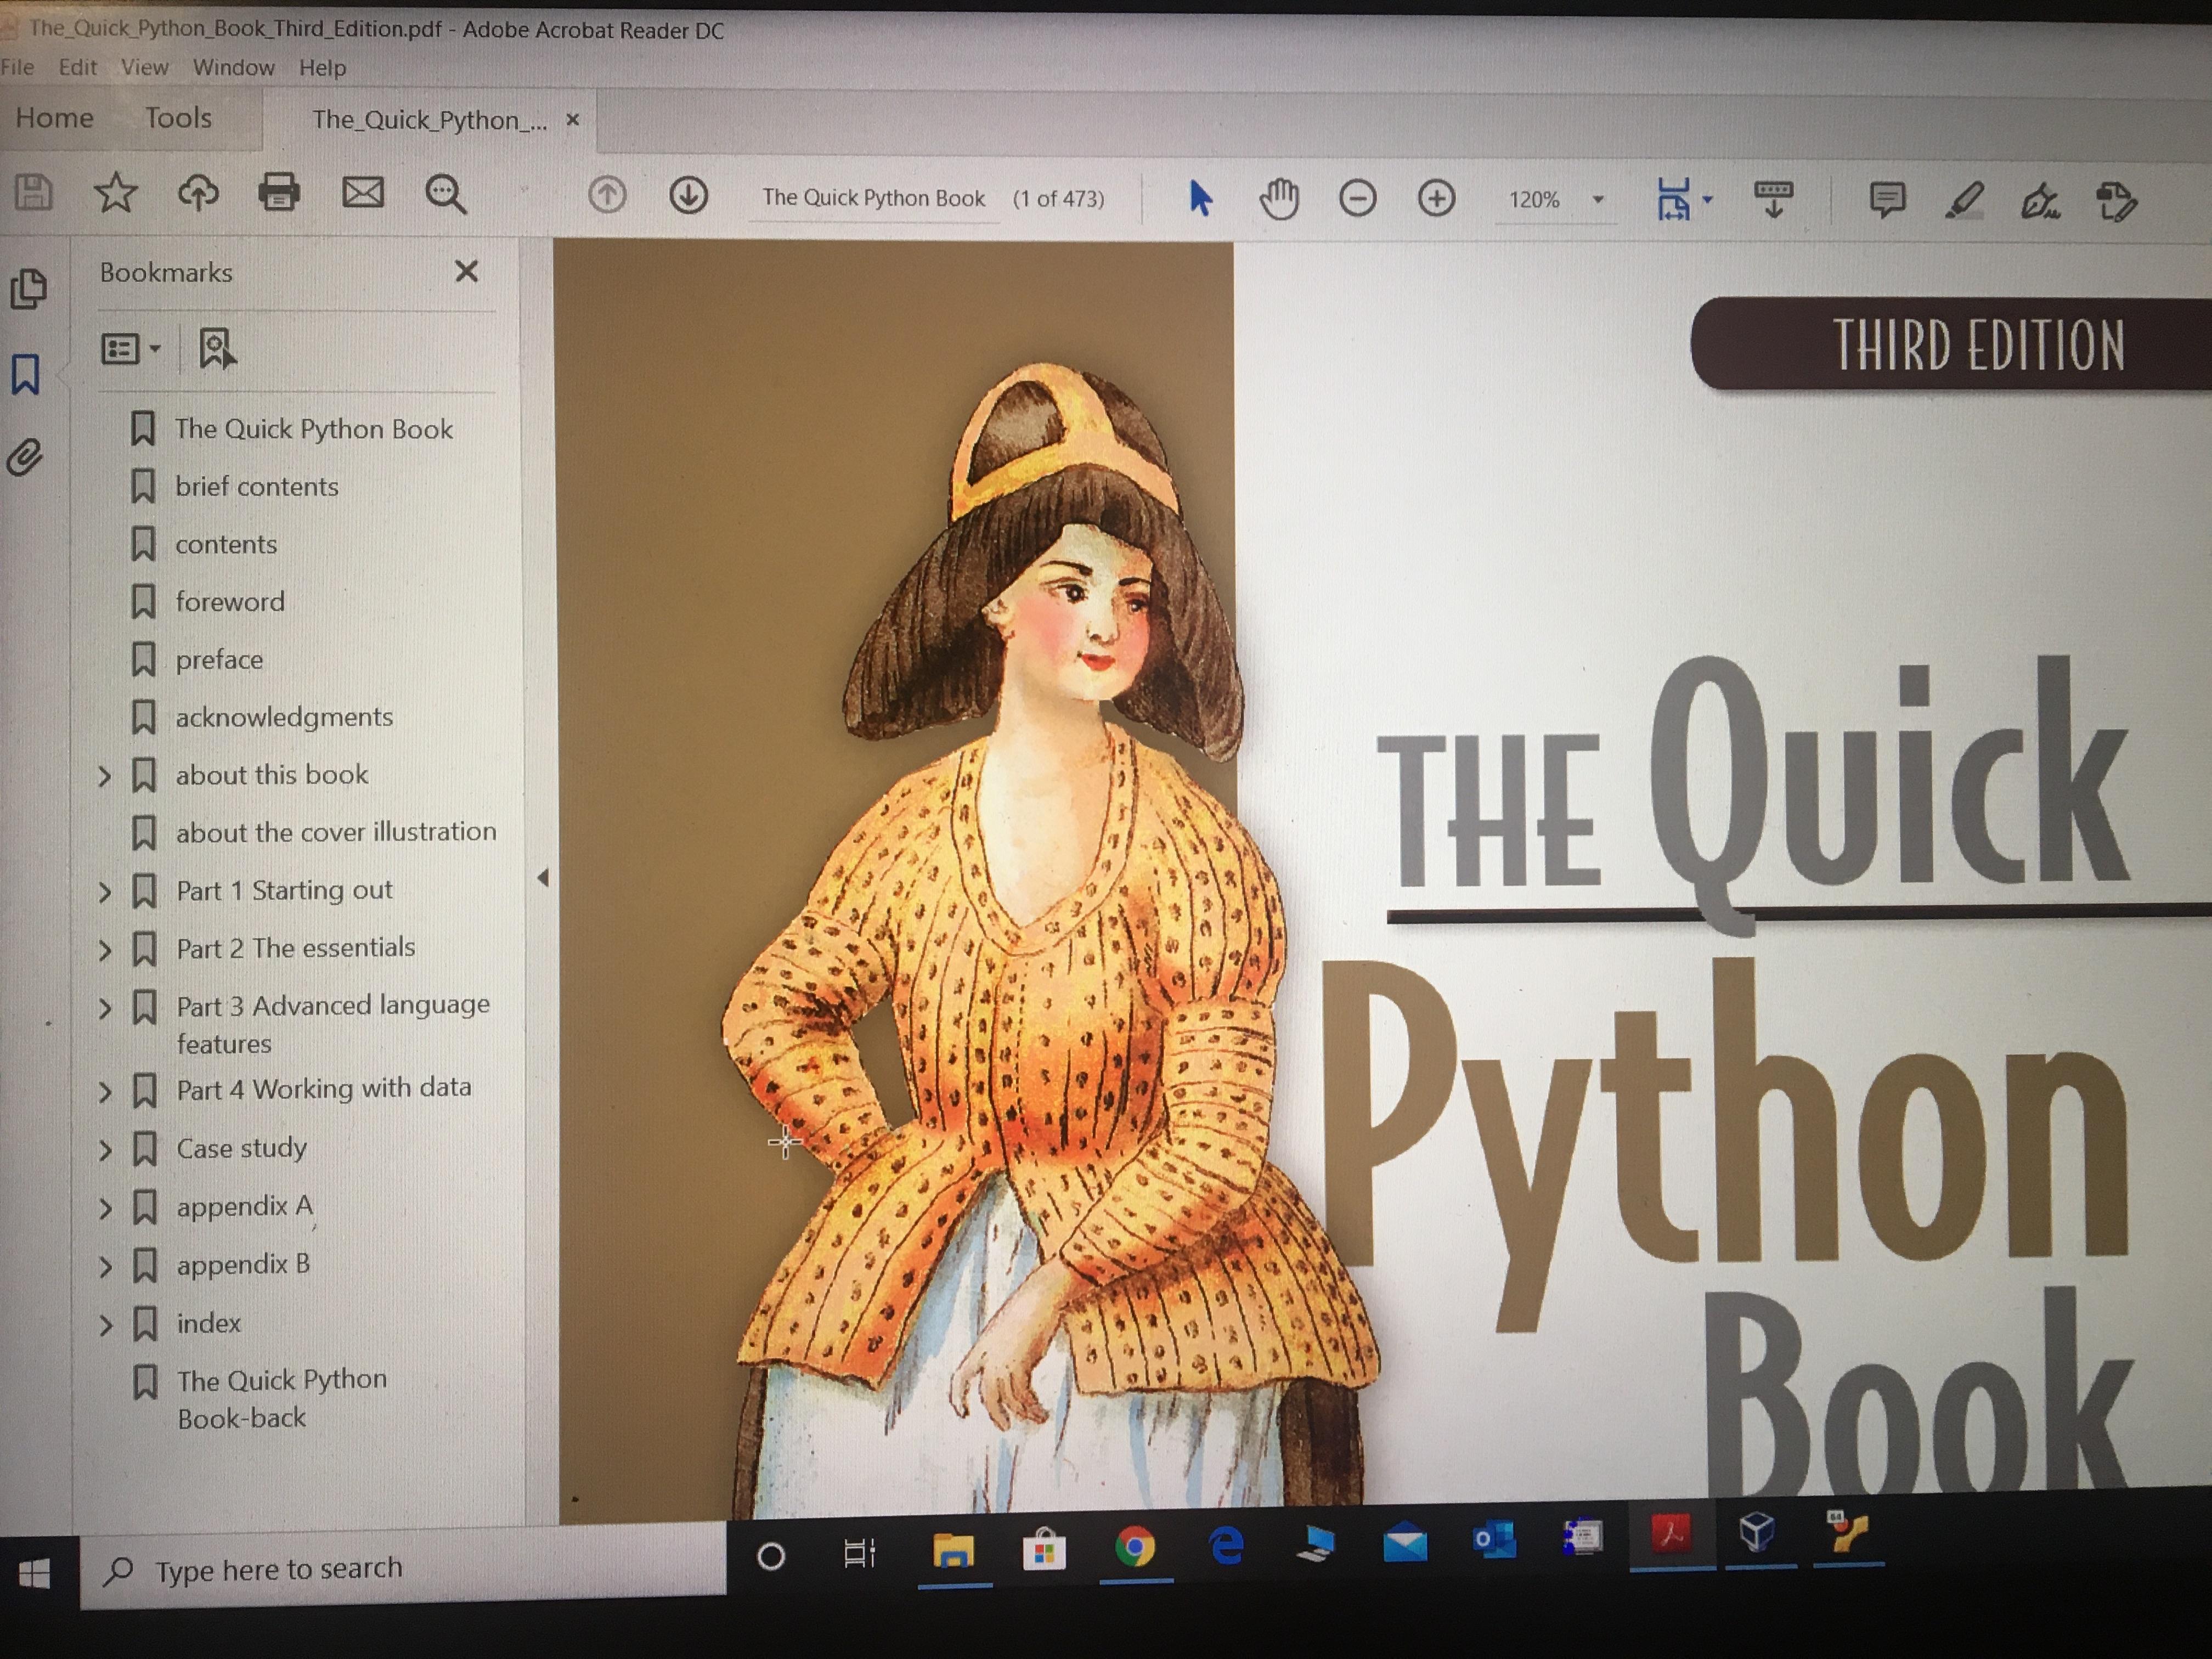Click the Zoom In plus icon
This screenshot has height=1659, width=2212.
coord(1436,199)
